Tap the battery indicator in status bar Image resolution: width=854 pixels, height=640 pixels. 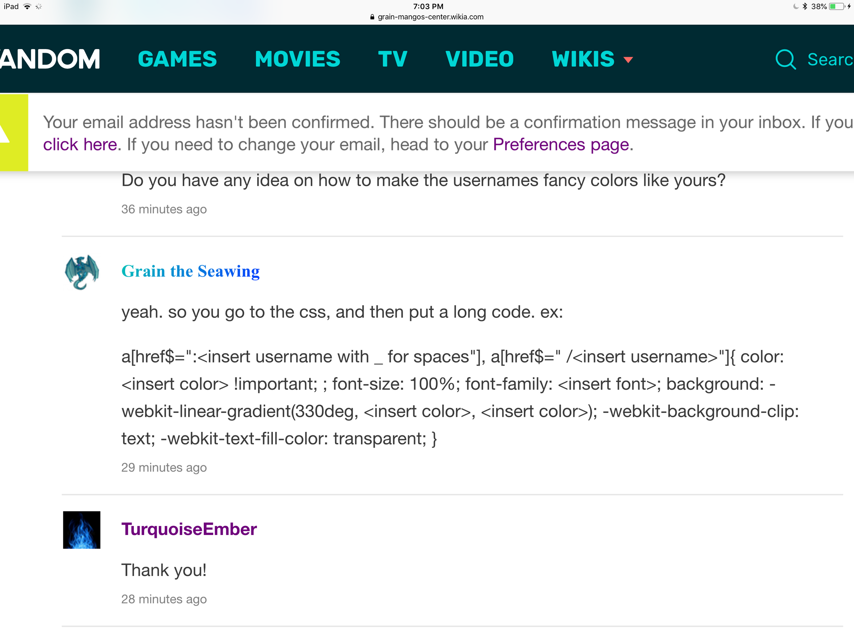[x=836, y=7]
